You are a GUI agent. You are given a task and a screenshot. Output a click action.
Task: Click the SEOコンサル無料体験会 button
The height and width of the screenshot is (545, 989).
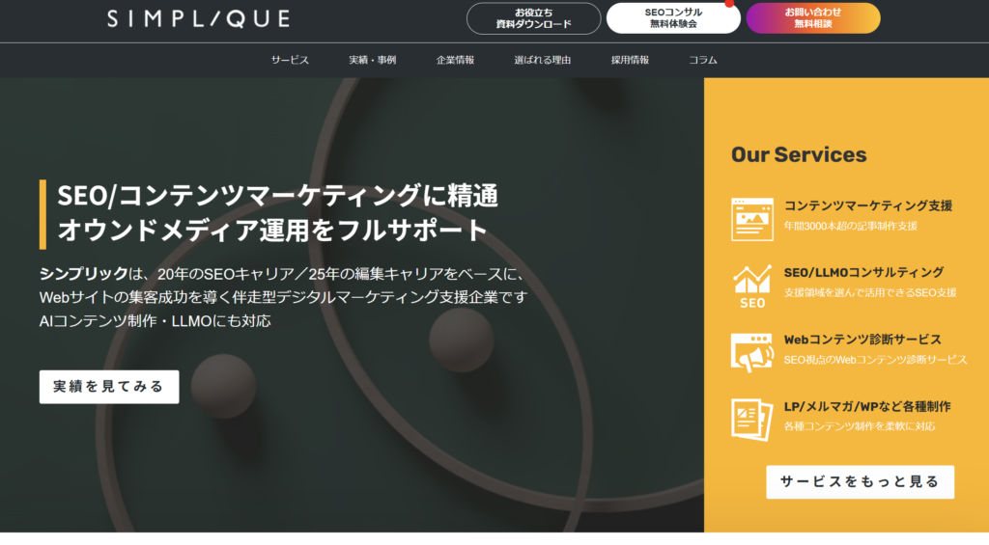coord(673,18)
